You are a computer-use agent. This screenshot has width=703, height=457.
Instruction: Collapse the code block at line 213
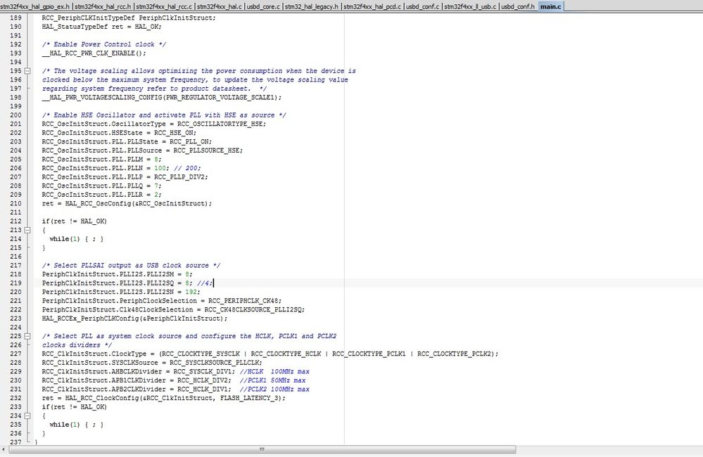click(27, 230)
